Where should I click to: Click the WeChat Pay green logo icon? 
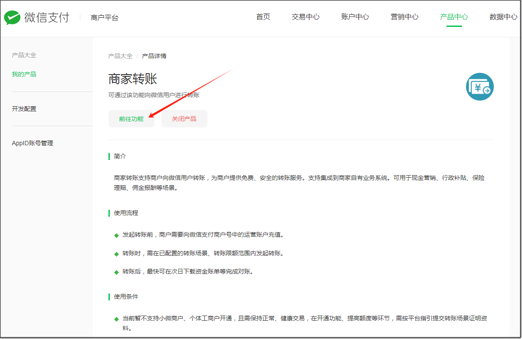coord(12,18)
